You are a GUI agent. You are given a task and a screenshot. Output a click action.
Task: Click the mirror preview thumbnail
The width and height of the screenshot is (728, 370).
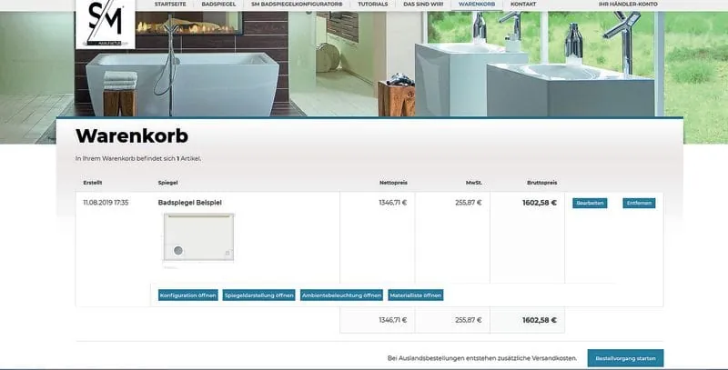[197, 238]
